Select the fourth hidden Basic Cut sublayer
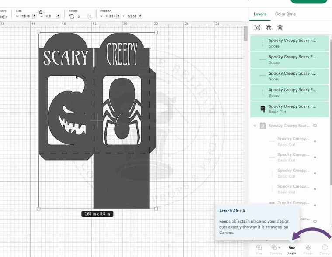The image size is (332, 257). coord(293,189)
